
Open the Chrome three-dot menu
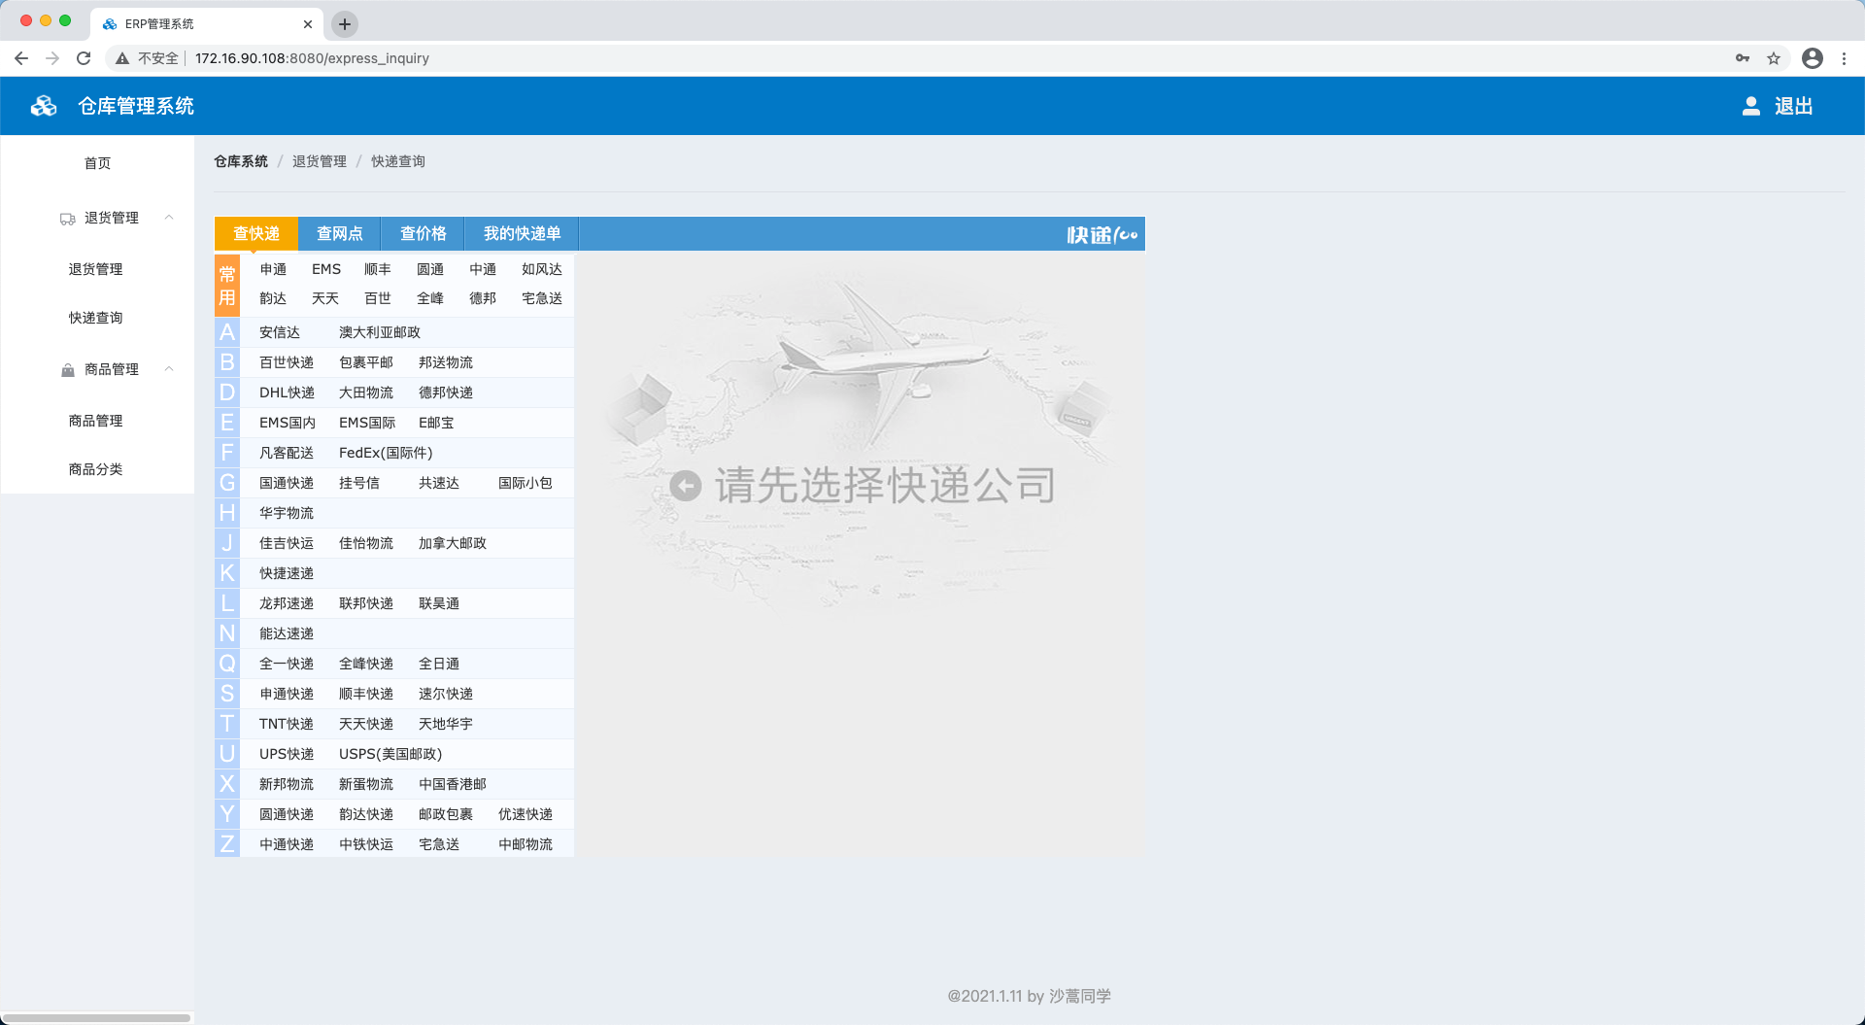click(x=1844, y=58)
